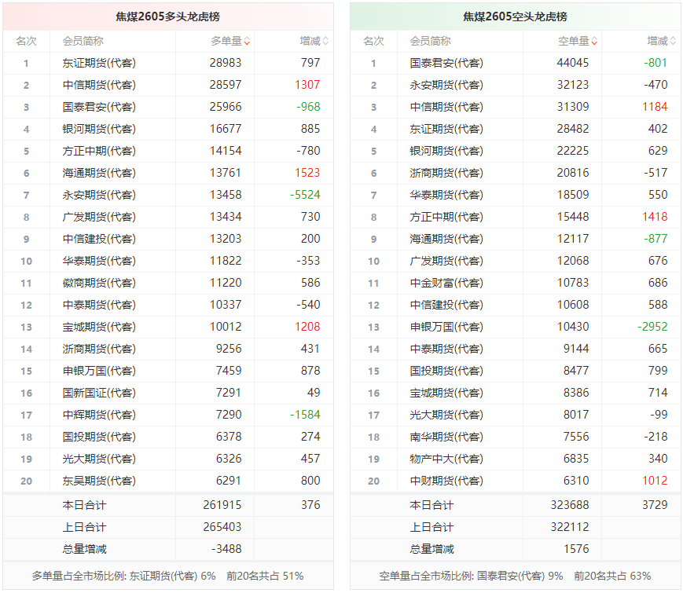Click green change value -1584
The height and width of the screenshot is (593, 683).
click(305, 415)
